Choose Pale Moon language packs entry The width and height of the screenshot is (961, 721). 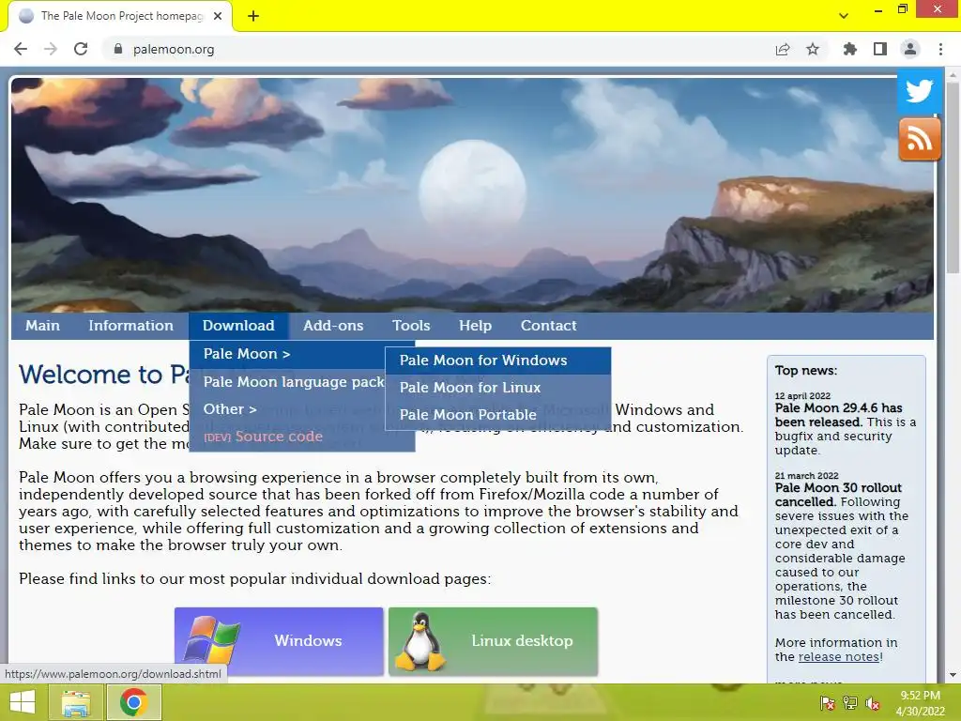coord(287,382)
